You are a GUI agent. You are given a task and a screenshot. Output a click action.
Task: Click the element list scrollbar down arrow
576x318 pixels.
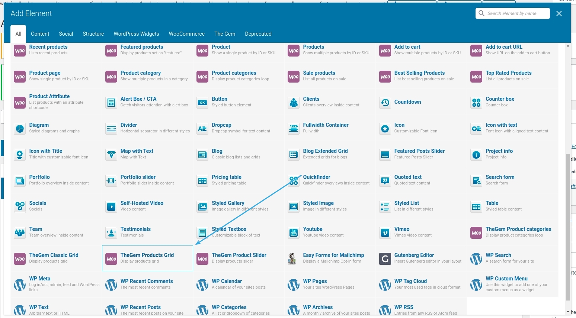(568, 312)
